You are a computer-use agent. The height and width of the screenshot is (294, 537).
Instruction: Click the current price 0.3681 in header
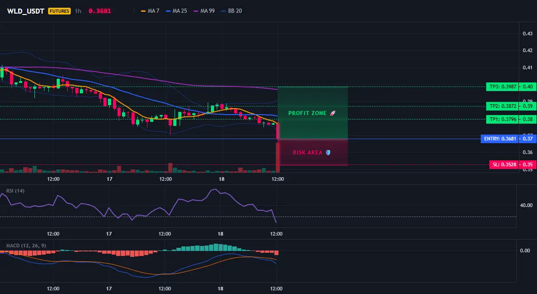(x=100, y=11)
